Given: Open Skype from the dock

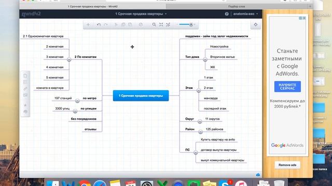Looking at the screenshot, I should [225, 183].
